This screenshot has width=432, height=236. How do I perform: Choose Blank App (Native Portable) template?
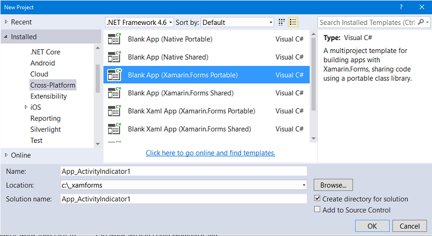pos(207,39)
